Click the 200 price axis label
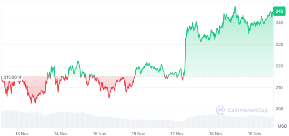The height and width of the screenshot is (136, 289). (x=279, y=109)
